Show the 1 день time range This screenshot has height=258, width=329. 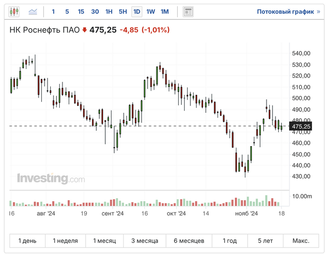[27, 241]
